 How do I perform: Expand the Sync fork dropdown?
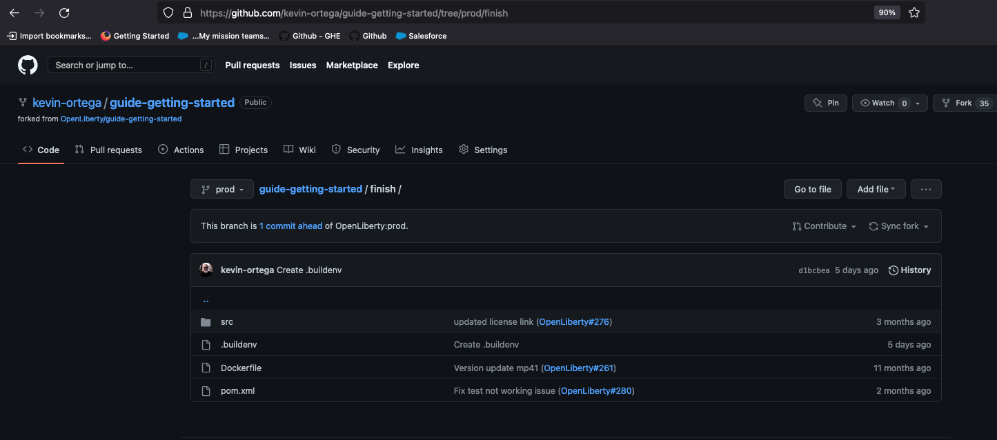point(899,226)
